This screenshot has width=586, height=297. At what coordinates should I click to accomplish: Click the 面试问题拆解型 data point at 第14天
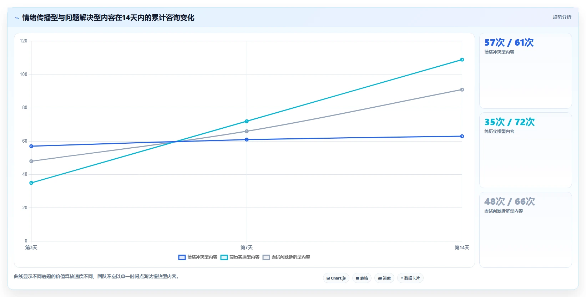pos(462,89)
